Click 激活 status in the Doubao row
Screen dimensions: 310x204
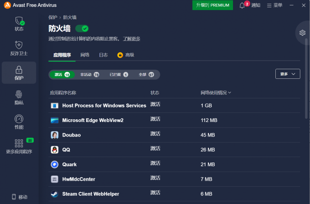pyautogui.click(x=155, y=133)
